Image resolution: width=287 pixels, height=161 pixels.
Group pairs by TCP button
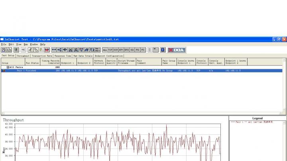coord(110,50)
